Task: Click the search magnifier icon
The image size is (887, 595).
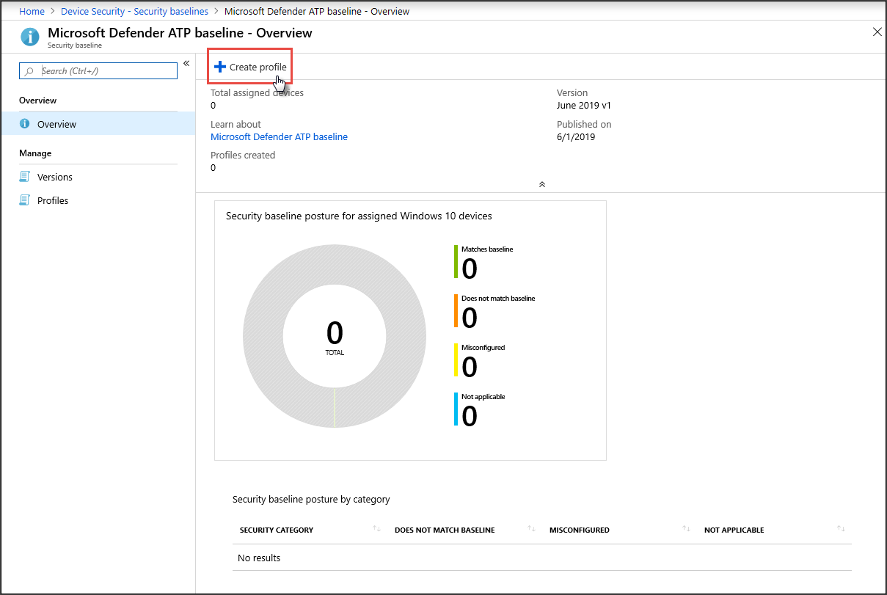Action: 29,71
